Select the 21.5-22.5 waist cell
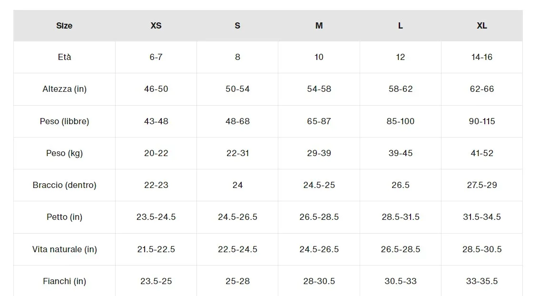539x296 pixels. (156, 249)
